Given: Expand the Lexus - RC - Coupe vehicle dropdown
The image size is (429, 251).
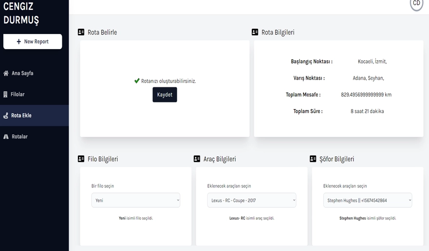Looking at the screenshot, I should 252,200.
